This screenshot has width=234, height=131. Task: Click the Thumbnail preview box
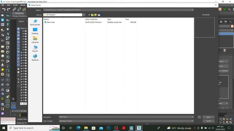click(205, 28)
